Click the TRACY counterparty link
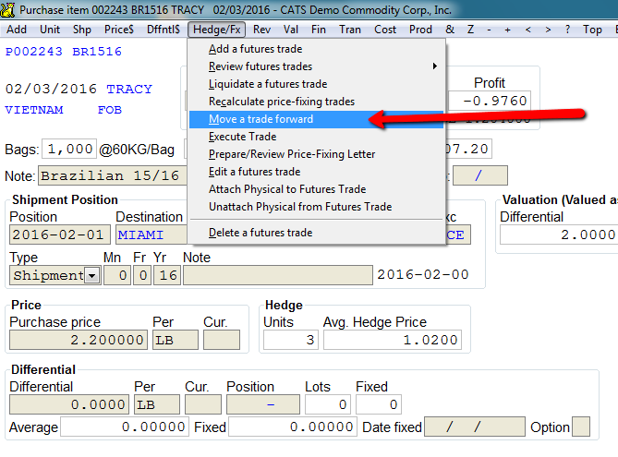The height and width of the screenshot is (457, 618). [x=129, y=89]
